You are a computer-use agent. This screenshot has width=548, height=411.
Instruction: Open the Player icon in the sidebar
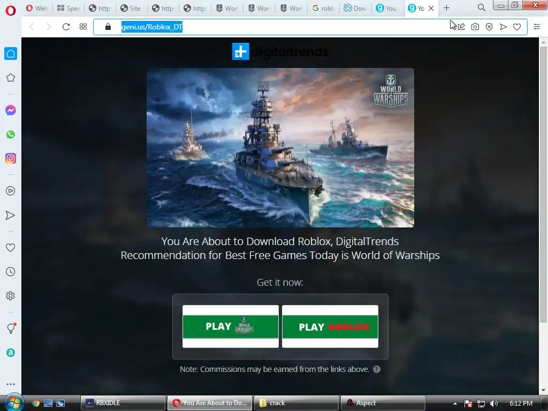[11, 191]
